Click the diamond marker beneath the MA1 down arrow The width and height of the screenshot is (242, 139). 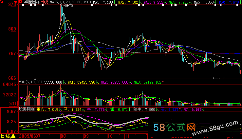tap(116, 5)
